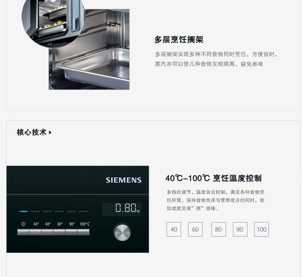This screenshot has height=277, width=302.
Task: Open the circular oven closeup image
Action: [x=53, y=21]
